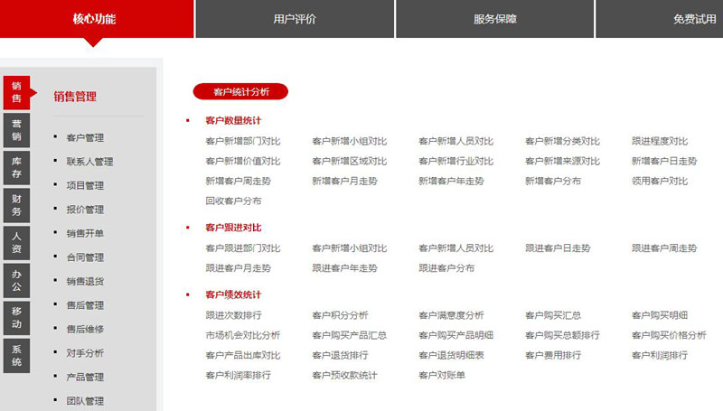Choose the 财务 sidebar category
The height and width of the screenshot is (411, 723).
(16, 204)
